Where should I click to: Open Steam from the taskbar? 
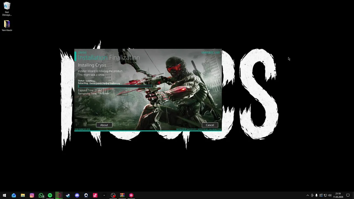(68, 195)
